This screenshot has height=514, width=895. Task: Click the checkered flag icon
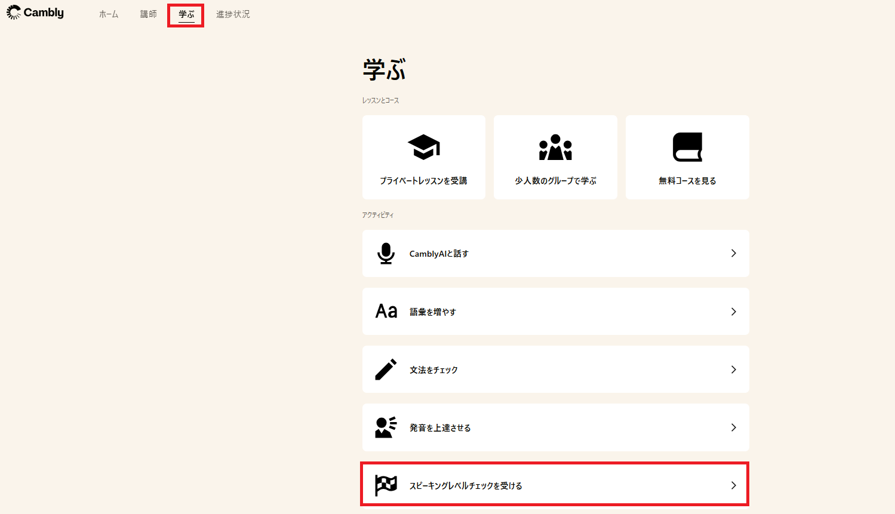point(386,485)
